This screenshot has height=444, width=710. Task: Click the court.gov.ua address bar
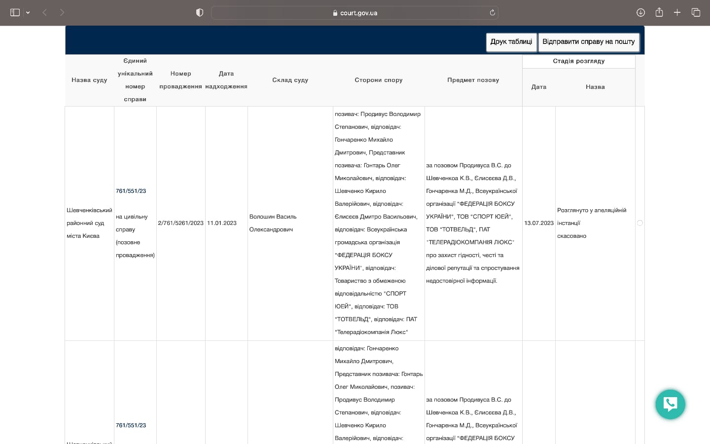pos(355,13)
